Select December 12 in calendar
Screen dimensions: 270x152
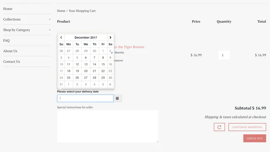tap(77, 64)
